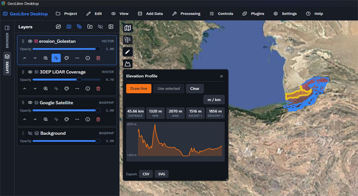Open the Controls menu
358x196 pixels.
[221, 14]
